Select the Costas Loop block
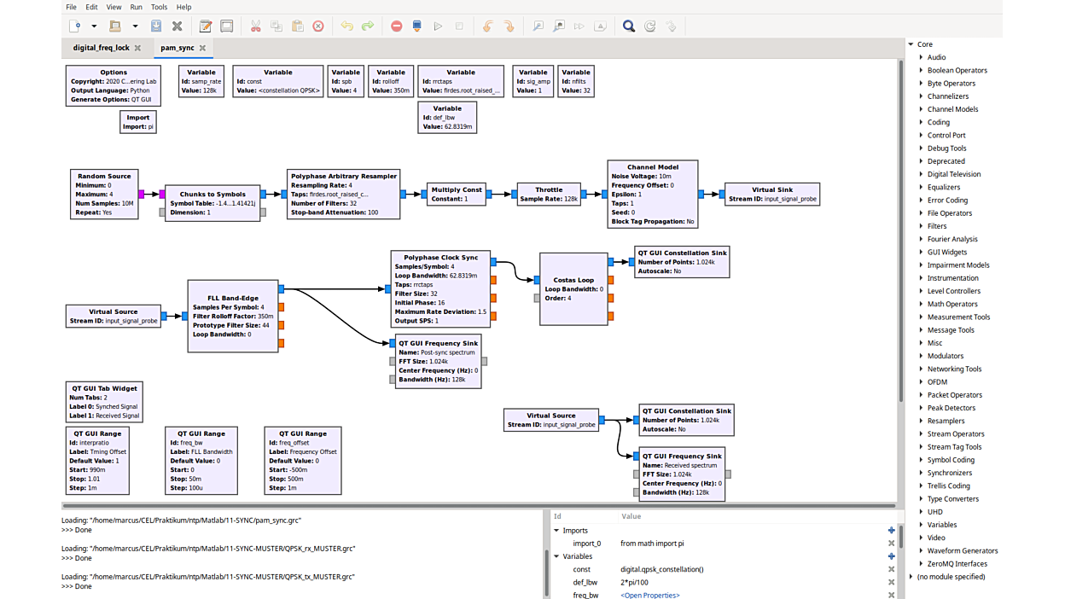 coord(573,288)
